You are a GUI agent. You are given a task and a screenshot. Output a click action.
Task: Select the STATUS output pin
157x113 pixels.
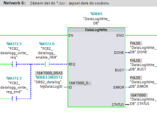[118, 105]
